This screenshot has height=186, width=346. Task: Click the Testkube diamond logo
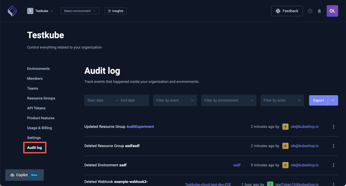pyautogui.click(x=12, y=11)
